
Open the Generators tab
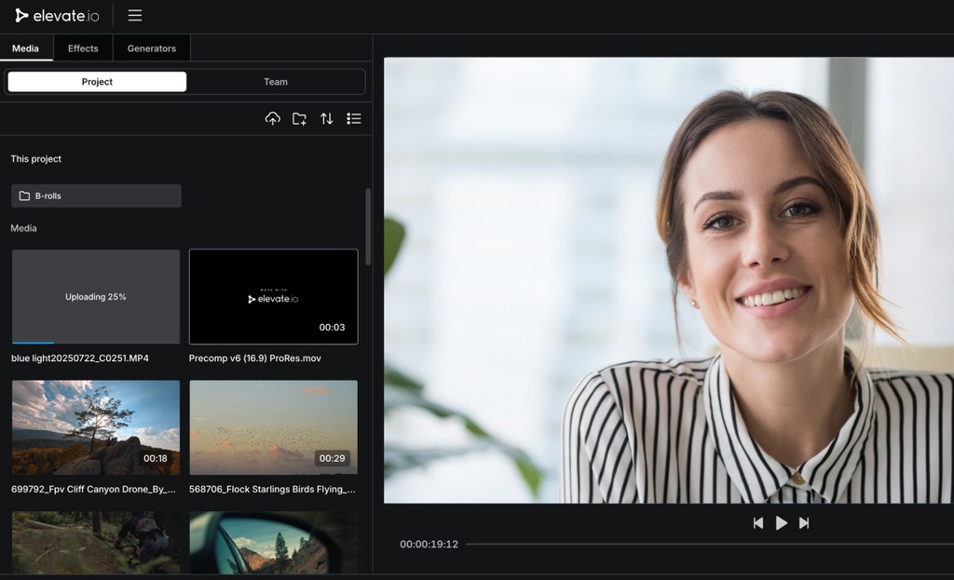151,47
